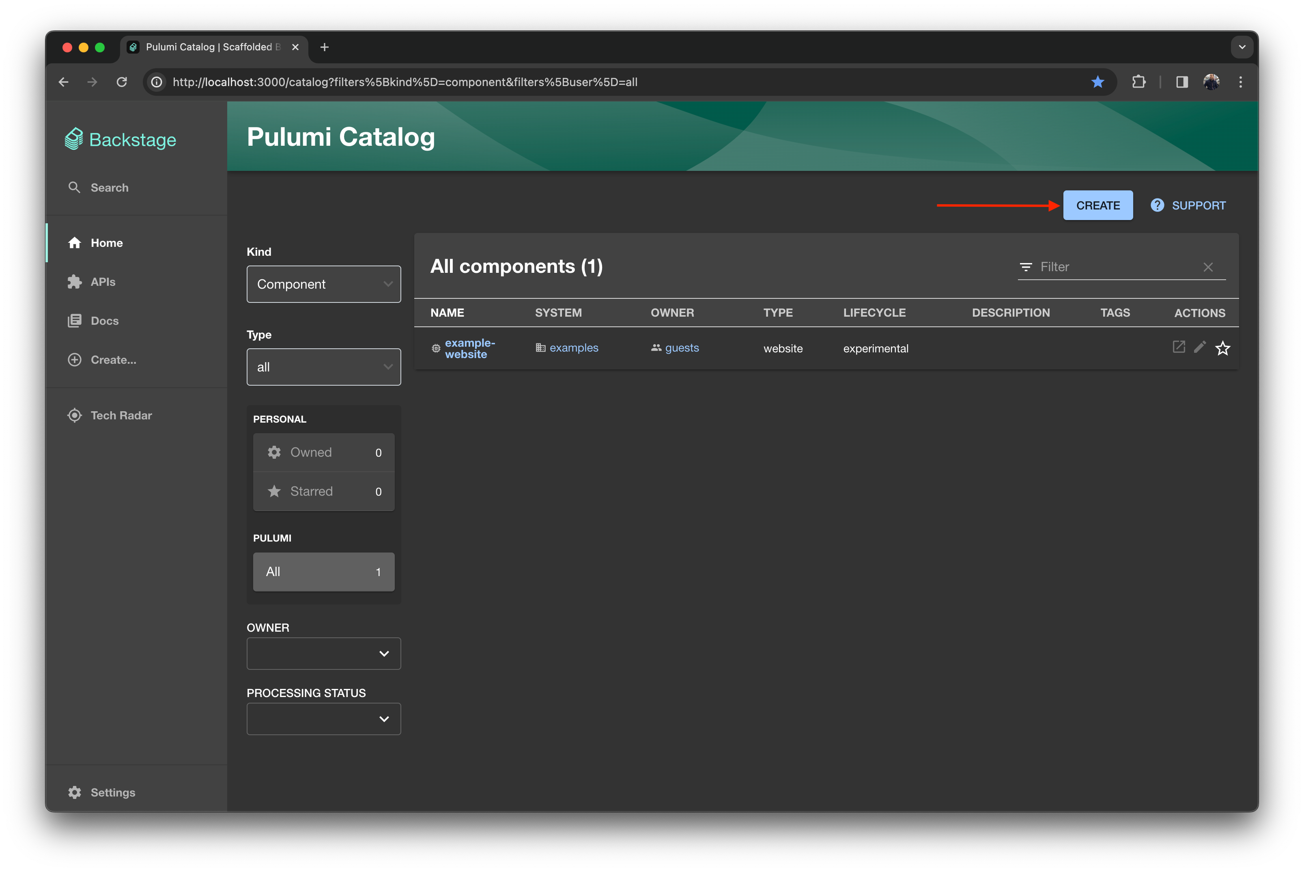The image size is (1304, 872).
Task: Click the All components (1) heading
Action: 516,266
